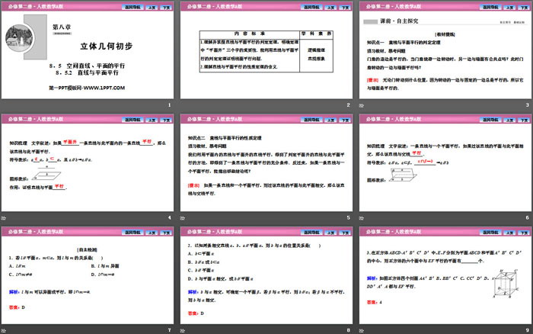Select slide 9 with the cube diagram

coord(445,275)
